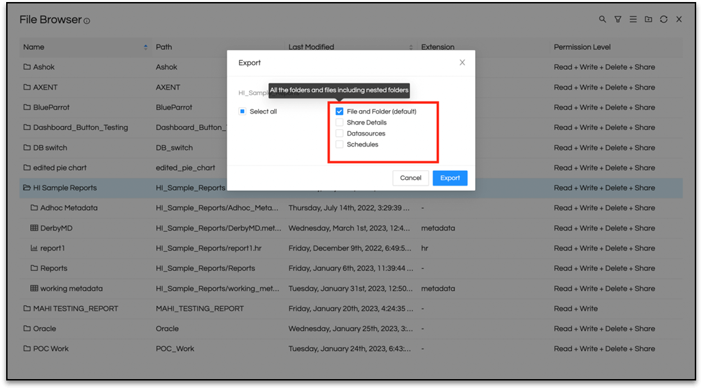Click the Reports subfolder icon

click(34, 268)
